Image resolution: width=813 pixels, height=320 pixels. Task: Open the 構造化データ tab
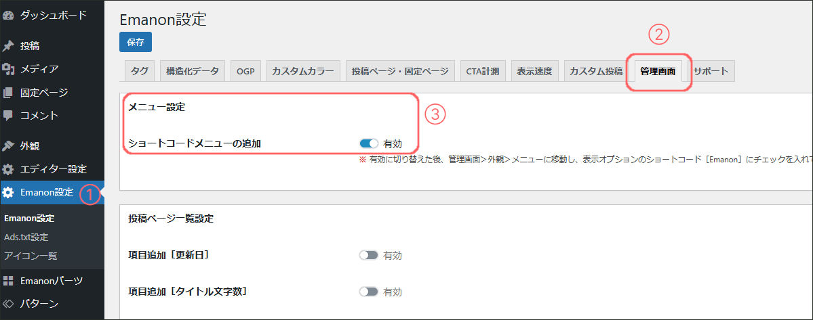[x=193, y=71]
